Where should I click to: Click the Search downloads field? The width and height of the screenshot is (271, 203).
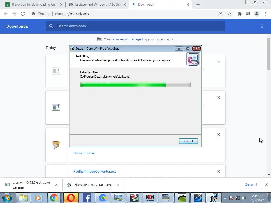pyautogui.click(x=135, y=26)
